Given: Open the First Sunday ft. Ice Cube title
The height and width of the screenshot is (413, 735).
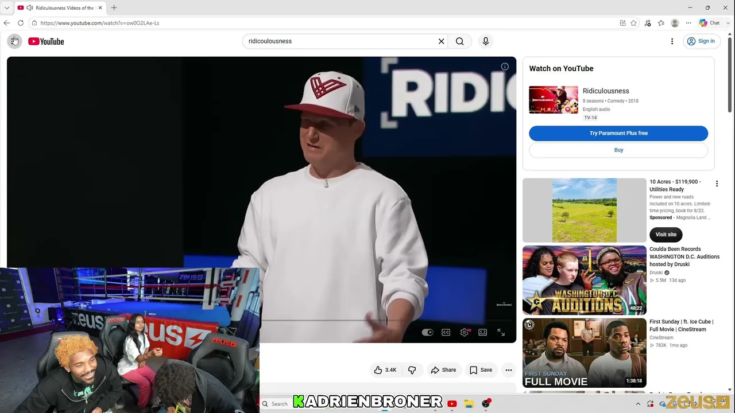Looking at the screenshot, I should point(682,325).
